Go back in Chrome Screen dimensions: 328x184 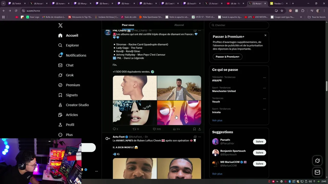pos(4,11)
